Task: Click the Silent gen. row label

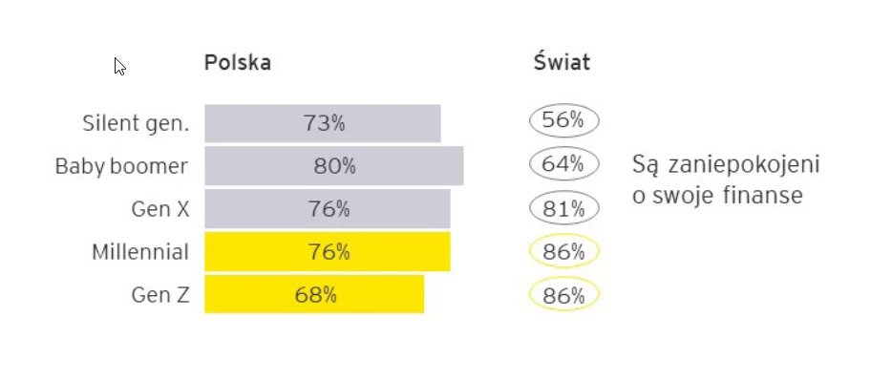Action: (136, 123)
